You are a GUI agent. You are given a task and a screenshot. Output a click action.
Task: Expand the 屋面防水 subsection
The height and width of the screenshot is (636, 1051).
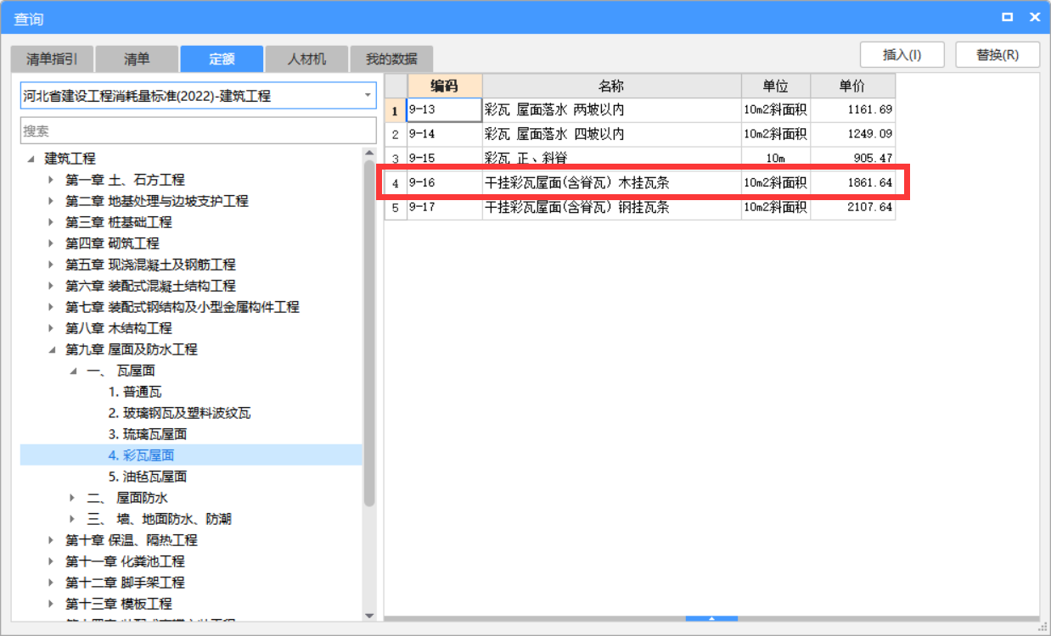[x=73, y=498]
